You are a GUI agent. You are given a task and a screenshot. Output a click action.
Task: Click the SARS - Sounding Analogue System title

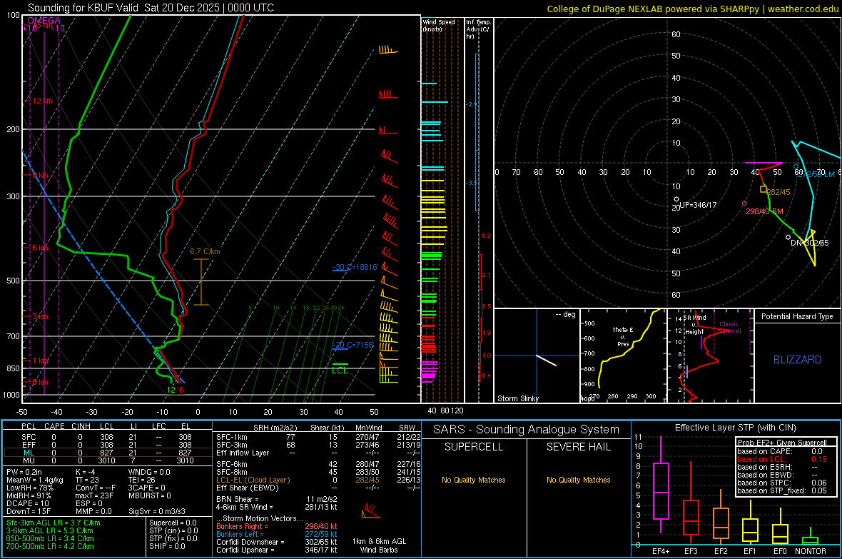point(527,430)
